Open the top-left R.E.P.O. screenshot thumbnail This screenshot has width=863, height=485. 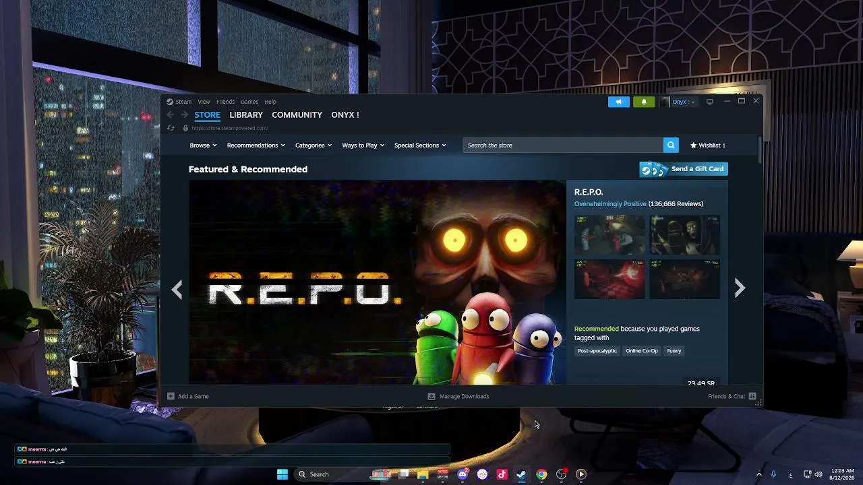(x=609, y=235)
